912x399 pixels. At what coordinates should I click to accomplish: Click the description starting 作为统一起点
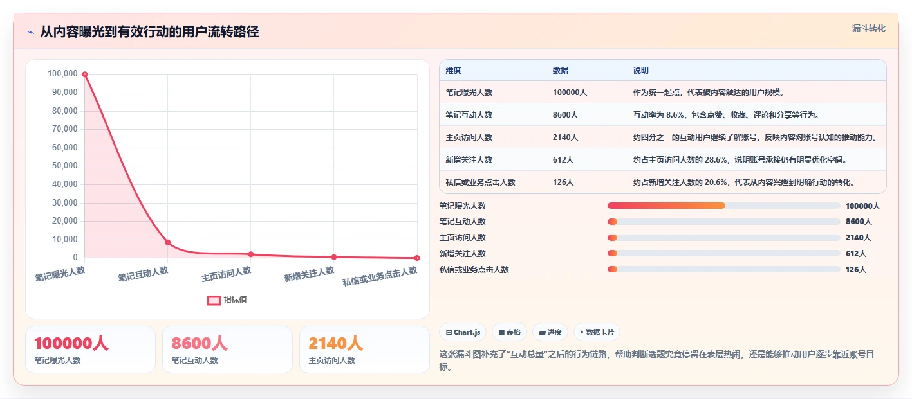pos(709,93)
